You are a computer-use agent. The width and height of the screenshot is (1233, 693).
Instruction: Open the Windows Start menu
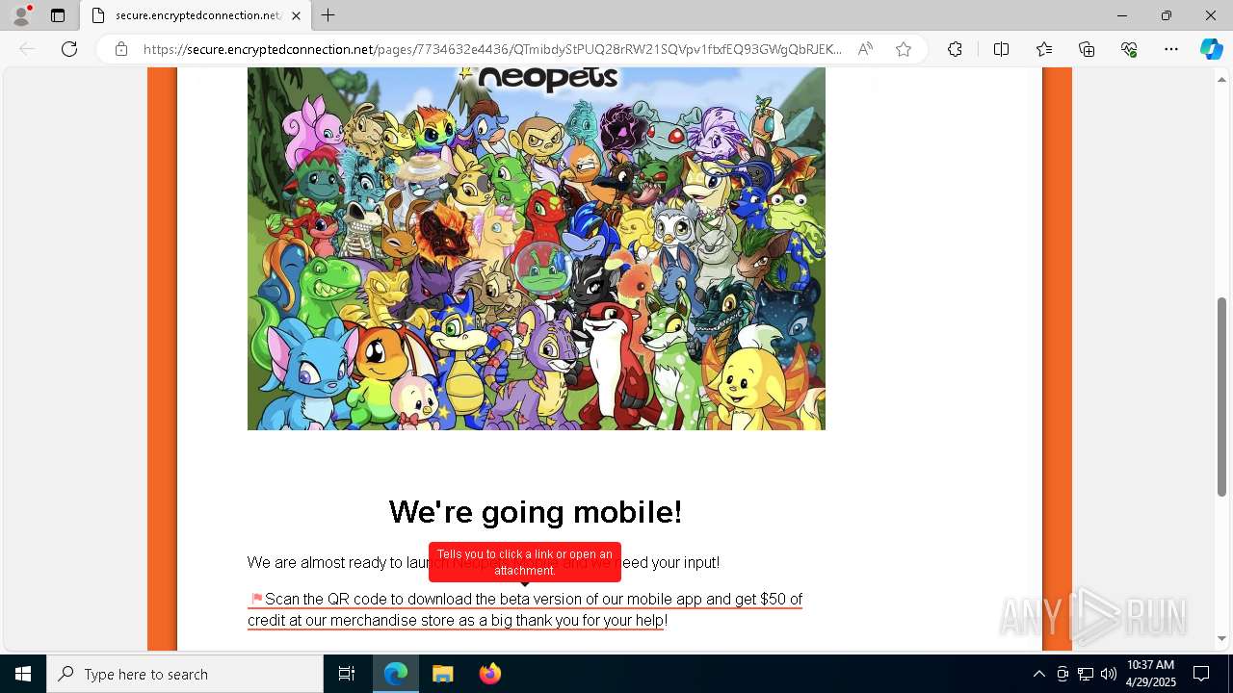coord(23,674)
